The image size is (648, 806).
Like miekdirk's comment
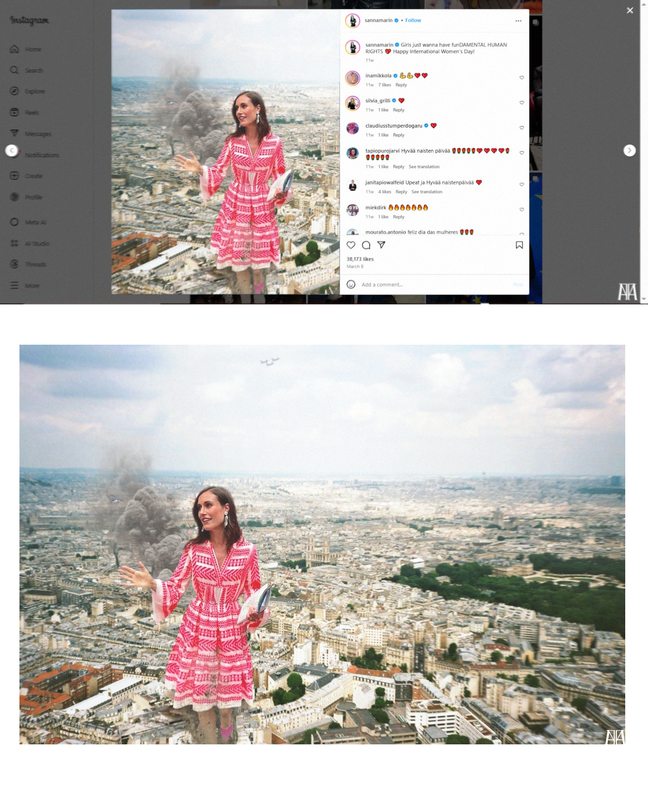(521, 210)
